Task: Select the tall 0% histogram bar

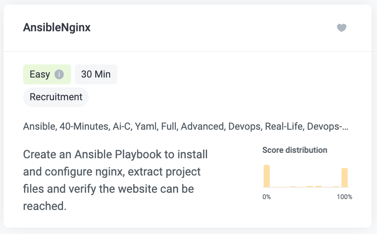Action: point(266,176)
